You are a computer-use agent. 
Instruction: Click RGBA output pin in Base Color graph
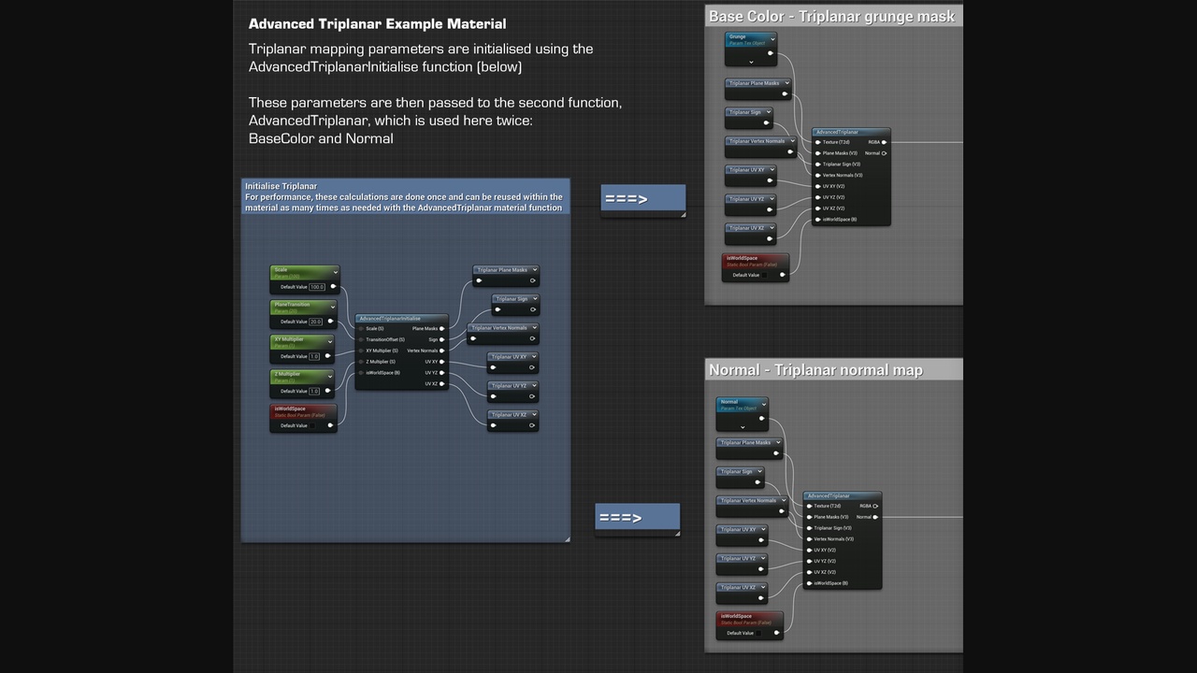point(885,142)
